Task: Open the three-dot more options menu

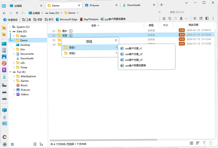Action: click(213, 18)
